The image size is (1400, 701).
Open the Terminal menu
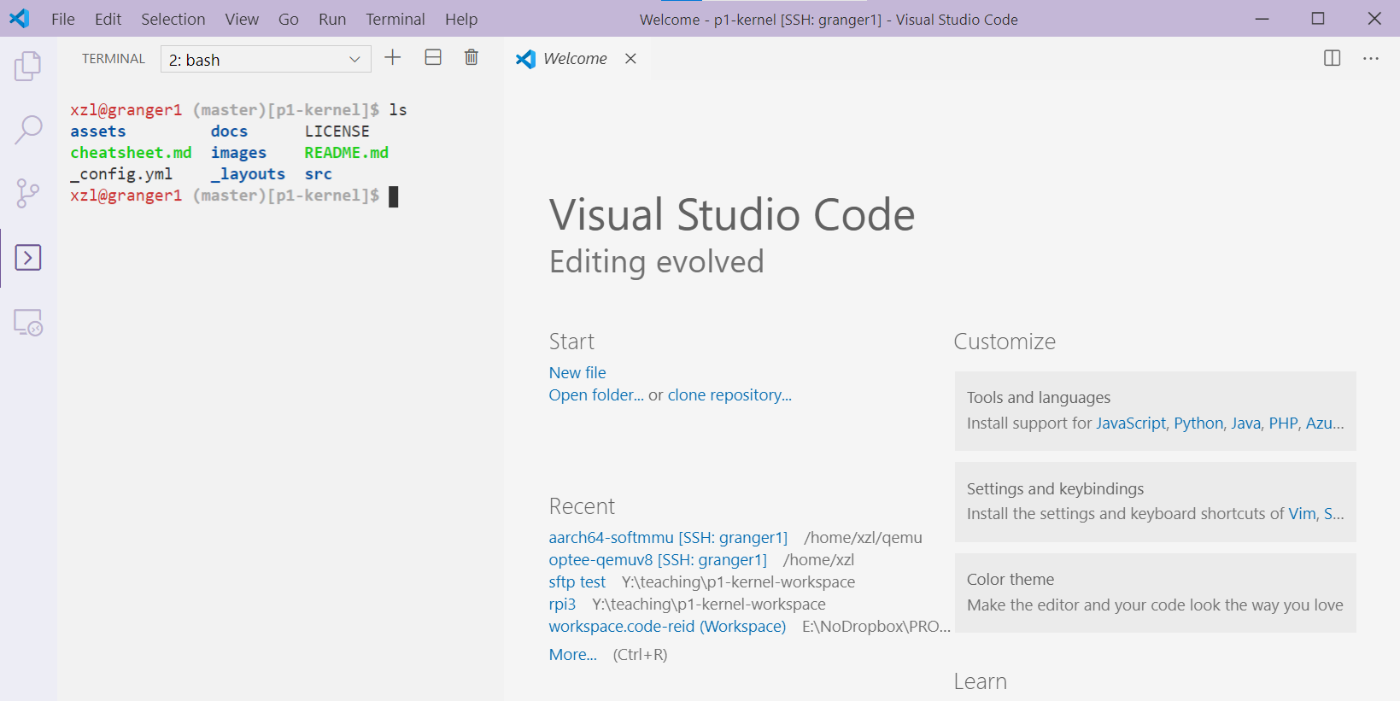tap(395, 19)
